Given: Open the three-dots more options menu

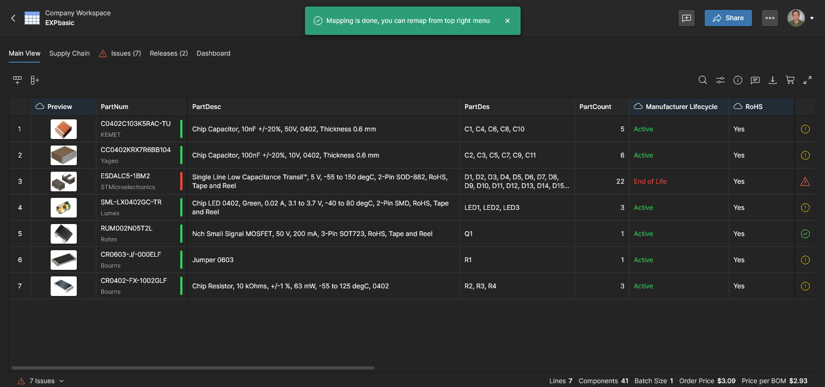Looking at the screenshot, I should (x=769, y=18).
